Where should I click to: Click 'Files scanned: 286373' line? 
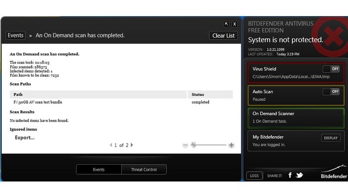(28, 67)
